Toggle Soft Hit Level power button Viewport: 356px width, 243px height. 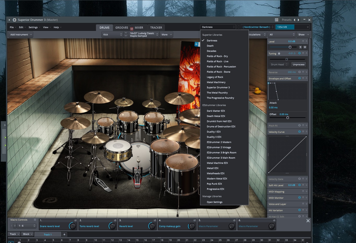299,185
